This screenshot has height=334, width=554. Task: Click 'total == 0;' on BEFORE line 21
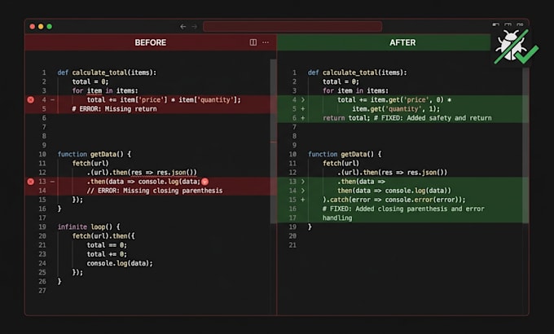(x=107, y=245)
